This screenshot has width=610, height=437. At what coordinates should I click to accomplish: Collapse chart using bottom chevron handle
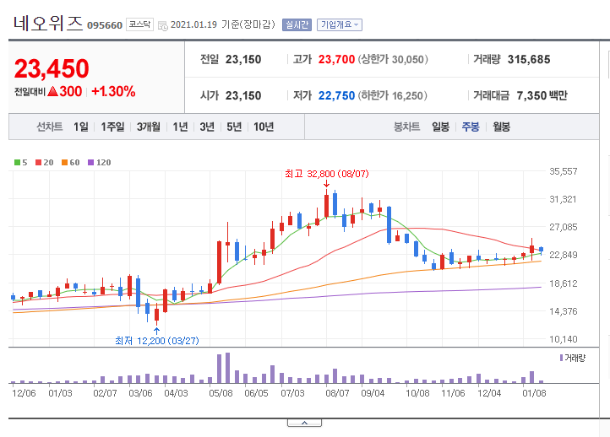tap(305, 423)
